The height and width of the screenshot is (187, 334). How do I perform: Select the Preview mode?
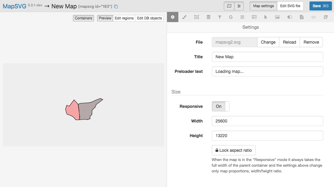pos(105,18)
